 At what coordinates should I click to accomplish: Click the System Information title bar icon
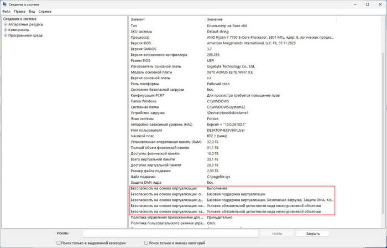pyautogui.click(x=4, y=4)
